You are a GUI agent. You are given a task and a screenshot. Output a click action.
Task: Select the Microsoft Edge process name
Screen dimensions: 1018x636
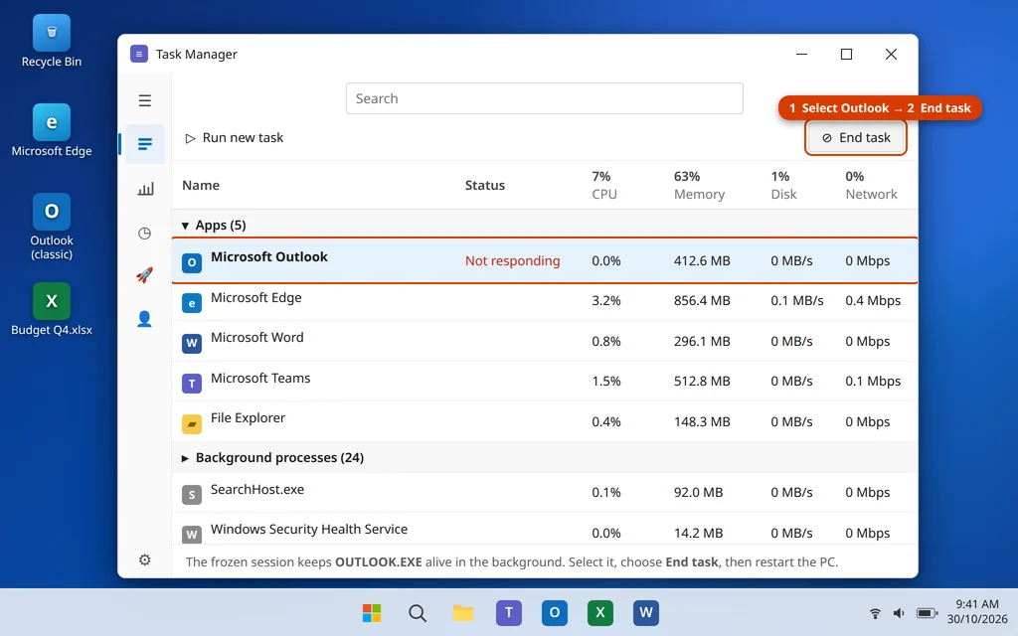click(255, 298)
